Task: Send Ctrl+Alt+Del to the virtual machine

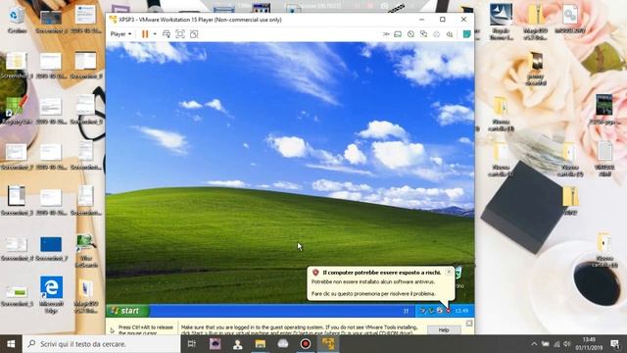Action: coord(167,34)
